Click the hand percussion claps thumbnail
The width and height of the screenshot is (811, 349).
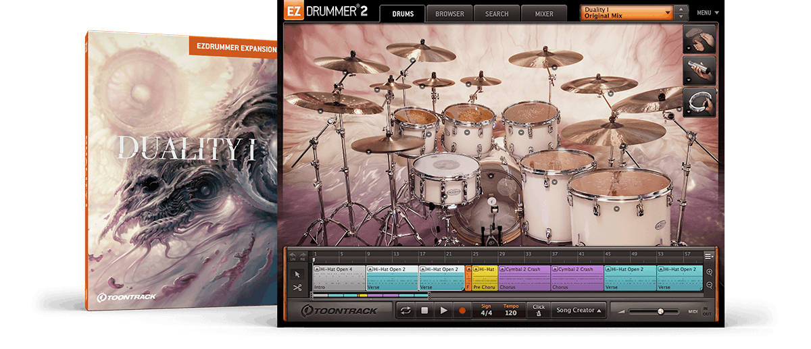pyautogui.click(x=699, y=39)
